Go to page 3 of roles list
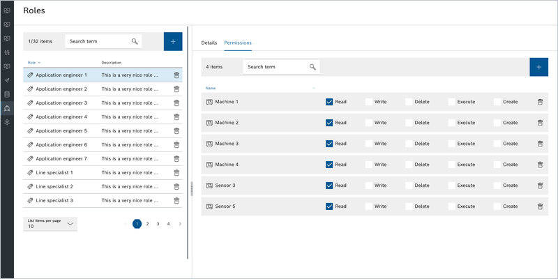 pyautogui.click(x=158, y=224)
